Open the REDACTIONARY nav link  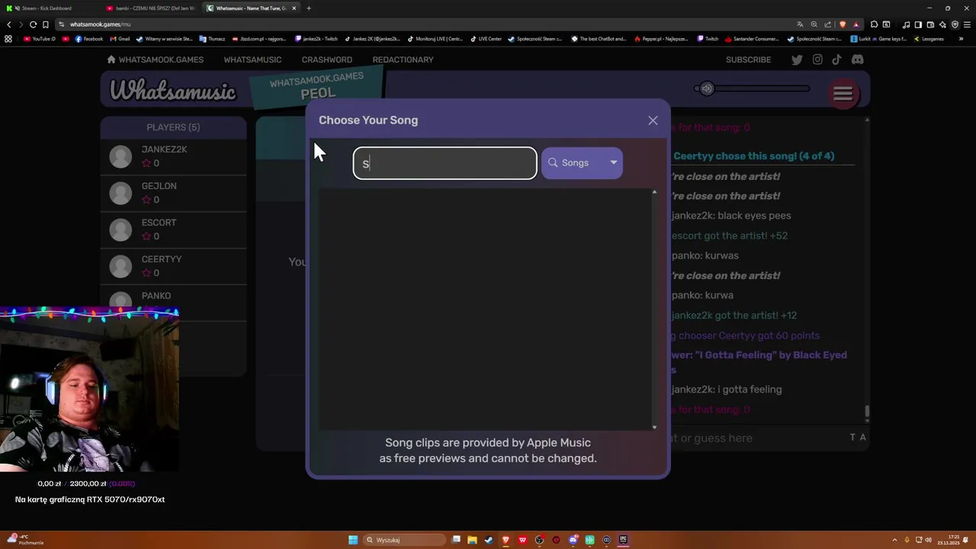[403, 59]
